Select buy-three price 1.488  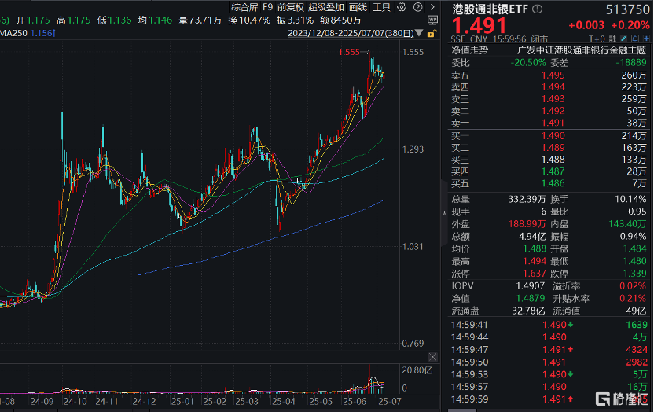(553, 160)
